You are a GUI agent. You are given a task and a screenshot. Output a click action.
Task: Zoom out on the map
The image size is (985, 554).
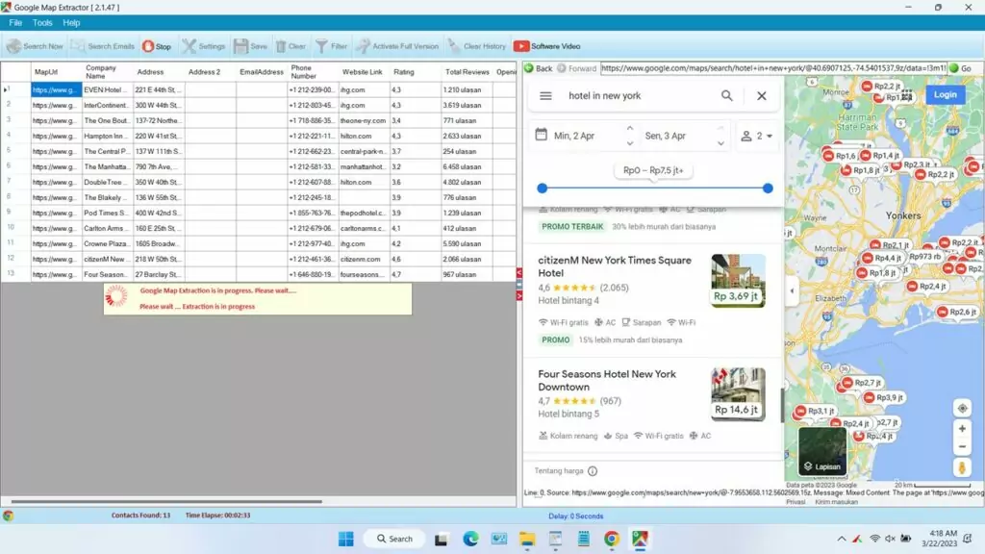click(x=962, y=447)
